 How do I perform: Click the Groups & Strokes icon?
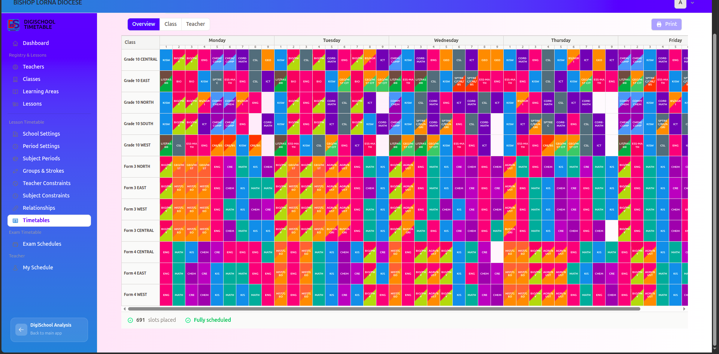[x=15, y=171]
